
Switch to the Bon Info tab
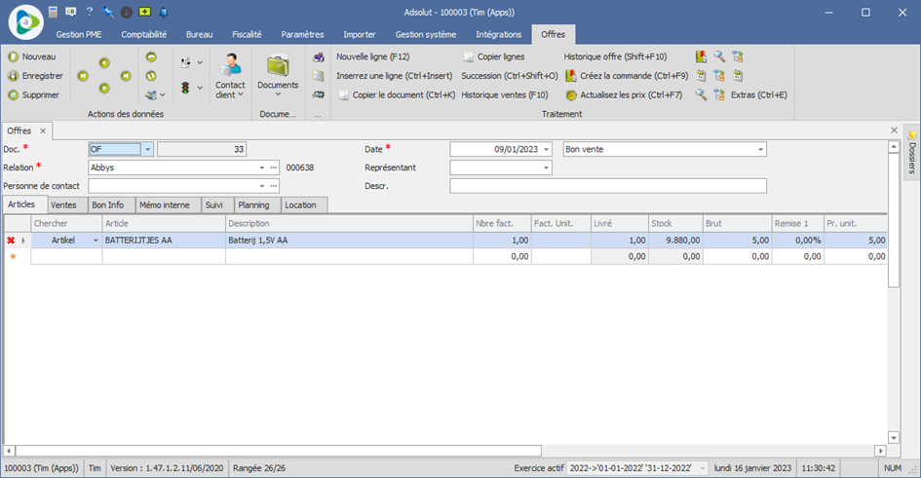point(108,204)
